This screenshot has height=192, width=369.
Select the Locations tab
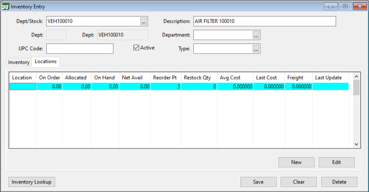46,62
